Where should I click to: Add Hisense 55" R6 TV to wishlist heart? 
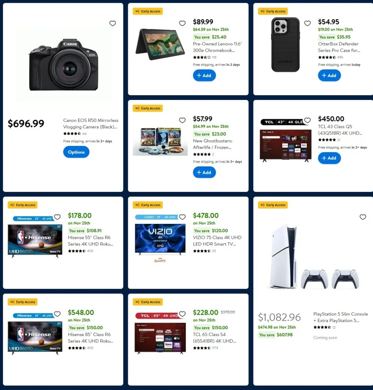coord(57,217)
